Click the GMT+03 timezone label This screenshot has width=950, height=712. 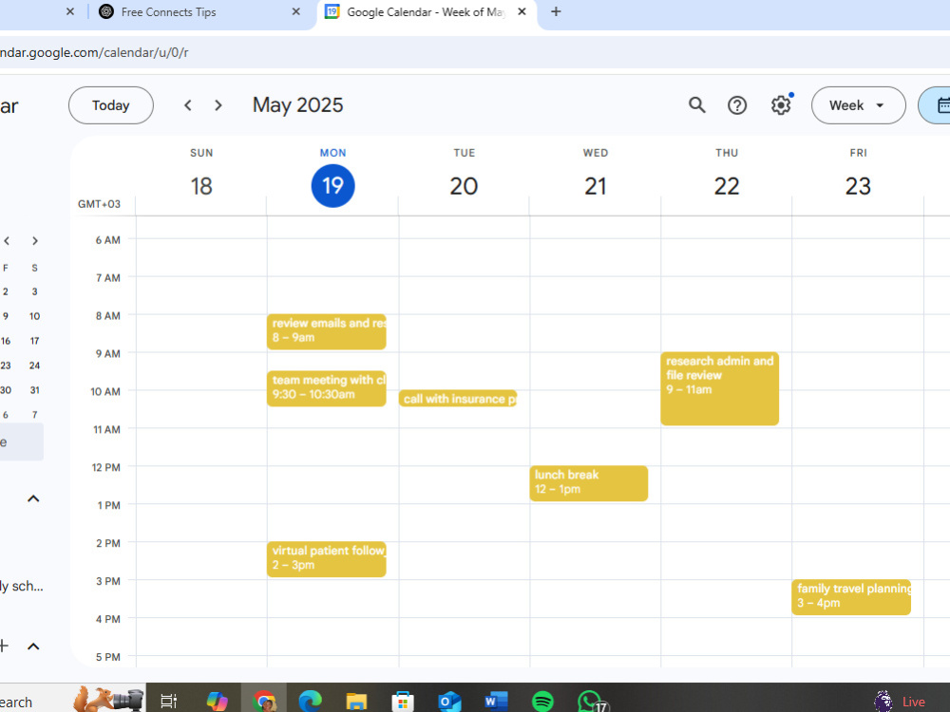(x=99, y=204)
